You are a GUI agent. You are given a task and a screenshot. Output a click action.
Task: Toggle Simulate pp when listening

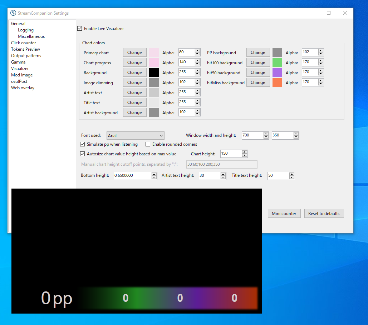pyautogui.click(x=83, y=144)
